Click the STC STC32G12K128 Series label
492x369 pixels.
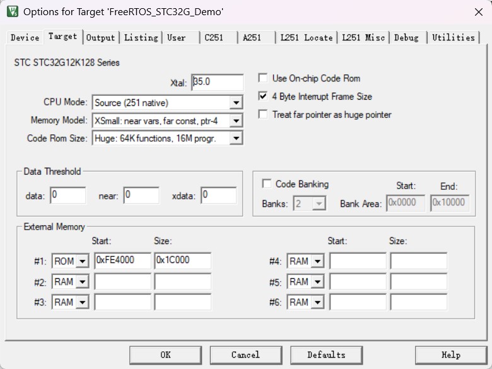pos(67,62)
